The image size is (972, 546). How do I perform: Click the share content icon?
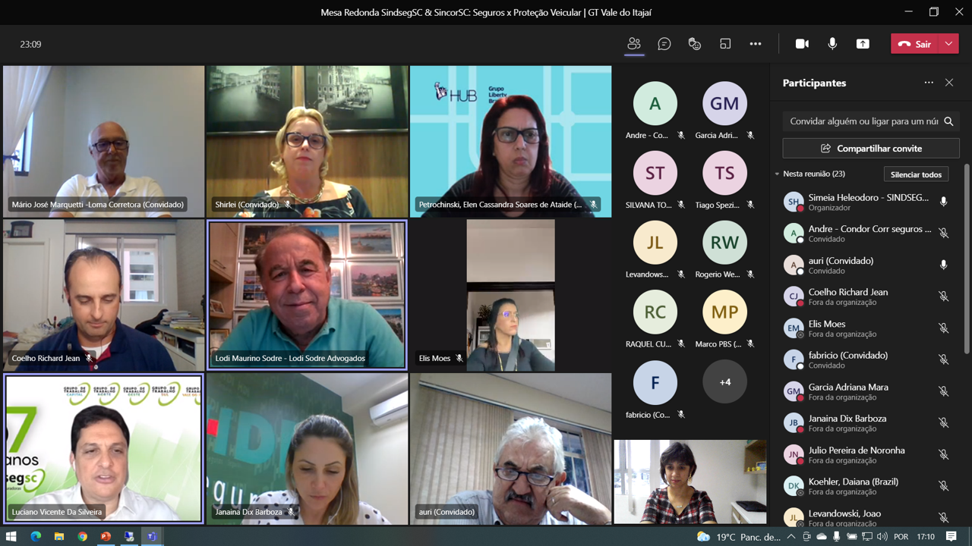[863, 44]
